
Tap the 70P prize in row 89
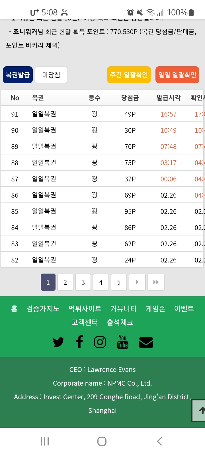[x=130, y=147]
